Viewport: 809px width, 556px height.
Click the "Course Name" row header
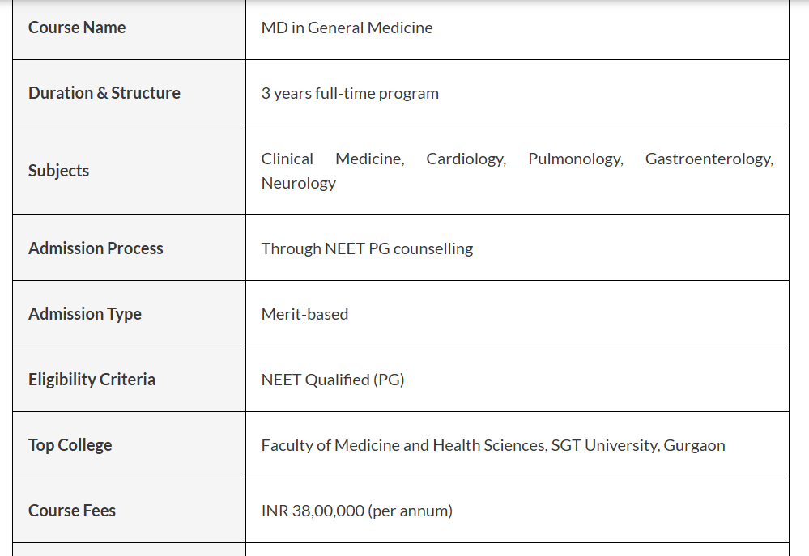coord(77,28)
